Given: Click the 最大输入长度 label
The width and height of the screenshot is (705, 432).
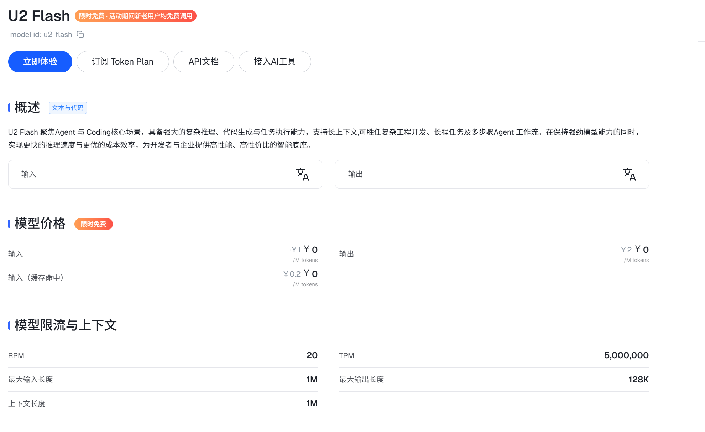Looking at the screenshot, I should tap(31, 380).
